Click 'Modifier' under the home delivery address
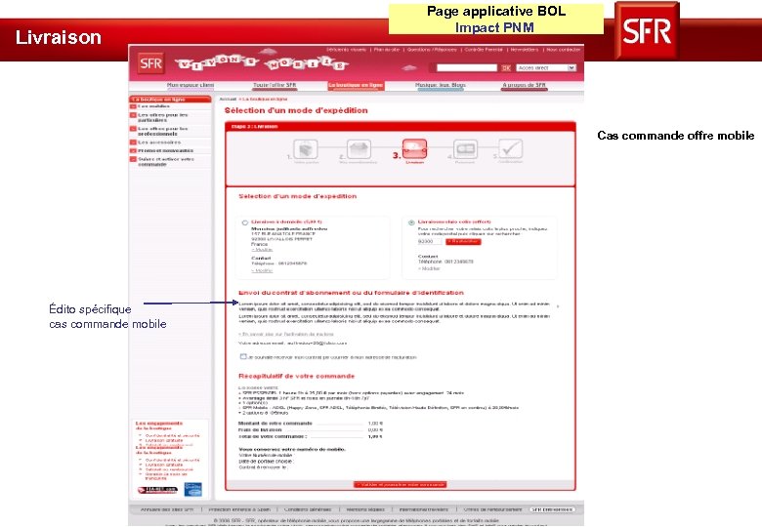 [262, 250]
